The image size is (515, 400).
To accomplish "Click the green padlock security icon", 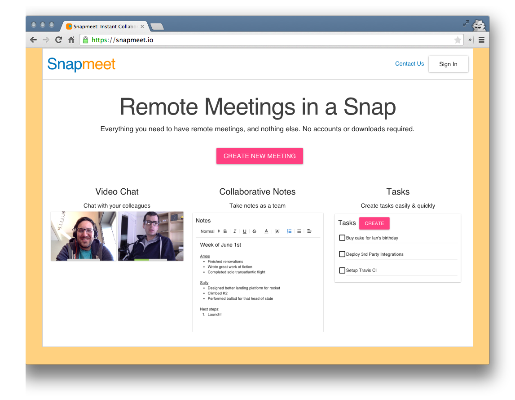I will [85, 40].
